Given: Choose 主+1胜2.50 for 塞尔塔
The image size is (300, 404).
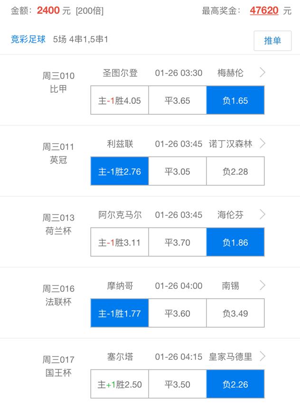Looking at the screenshot, I should coord(119,384).
